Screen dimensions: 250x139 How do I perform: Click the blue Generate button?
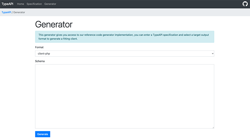[x=42, y=134]
